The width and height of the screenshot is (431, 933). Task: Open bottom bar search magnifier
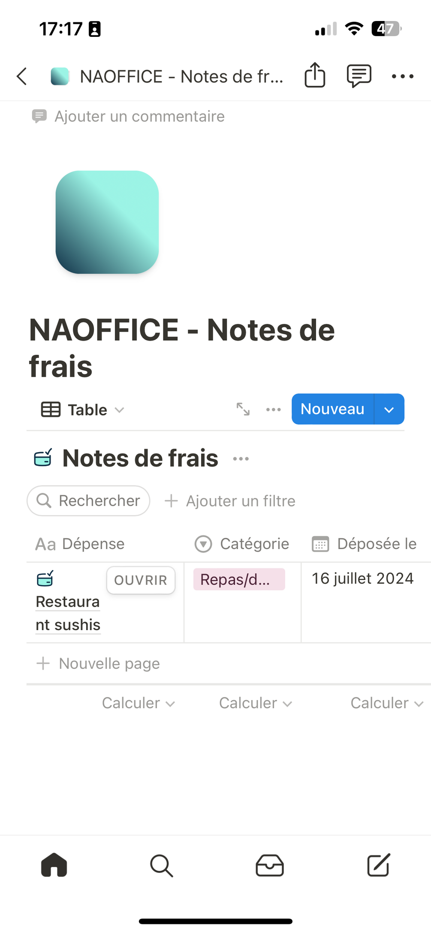point(162,866)
